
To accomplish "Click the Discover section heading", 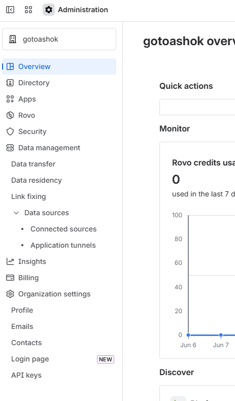I will coord(177,373).
